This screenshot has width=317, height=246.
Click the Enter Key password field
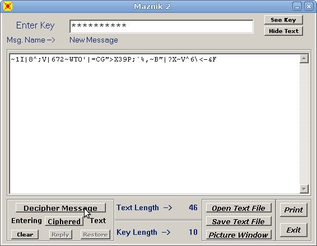point(161,26)
